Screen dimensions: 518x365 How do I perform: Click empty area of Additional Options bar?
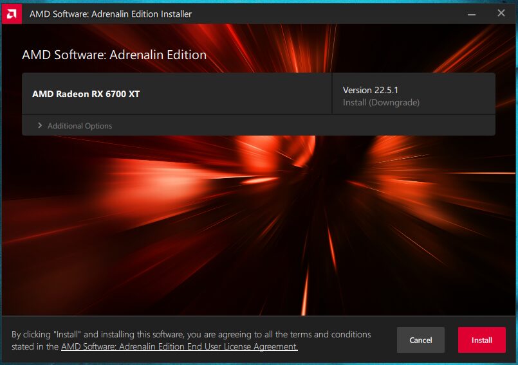point(297,125)
